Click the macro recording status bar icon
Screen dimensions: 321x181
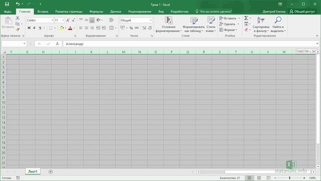click(x=18, y=178)
